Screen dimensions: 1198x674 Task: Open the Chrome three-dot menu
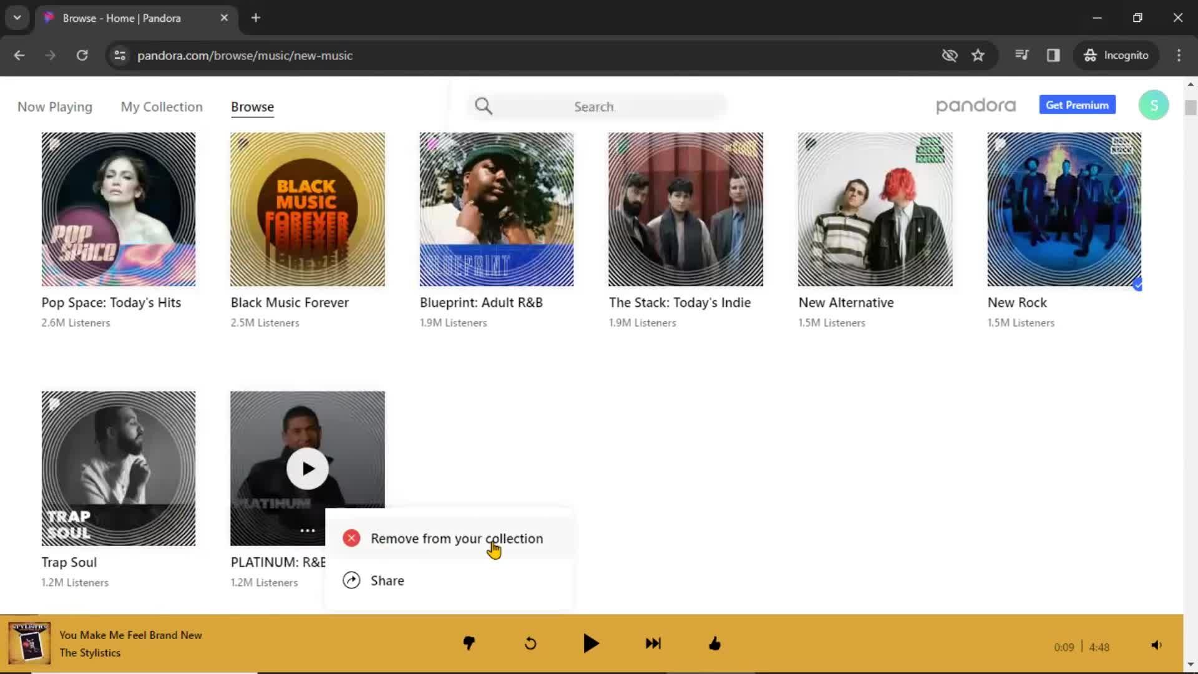click(1179, 56)
